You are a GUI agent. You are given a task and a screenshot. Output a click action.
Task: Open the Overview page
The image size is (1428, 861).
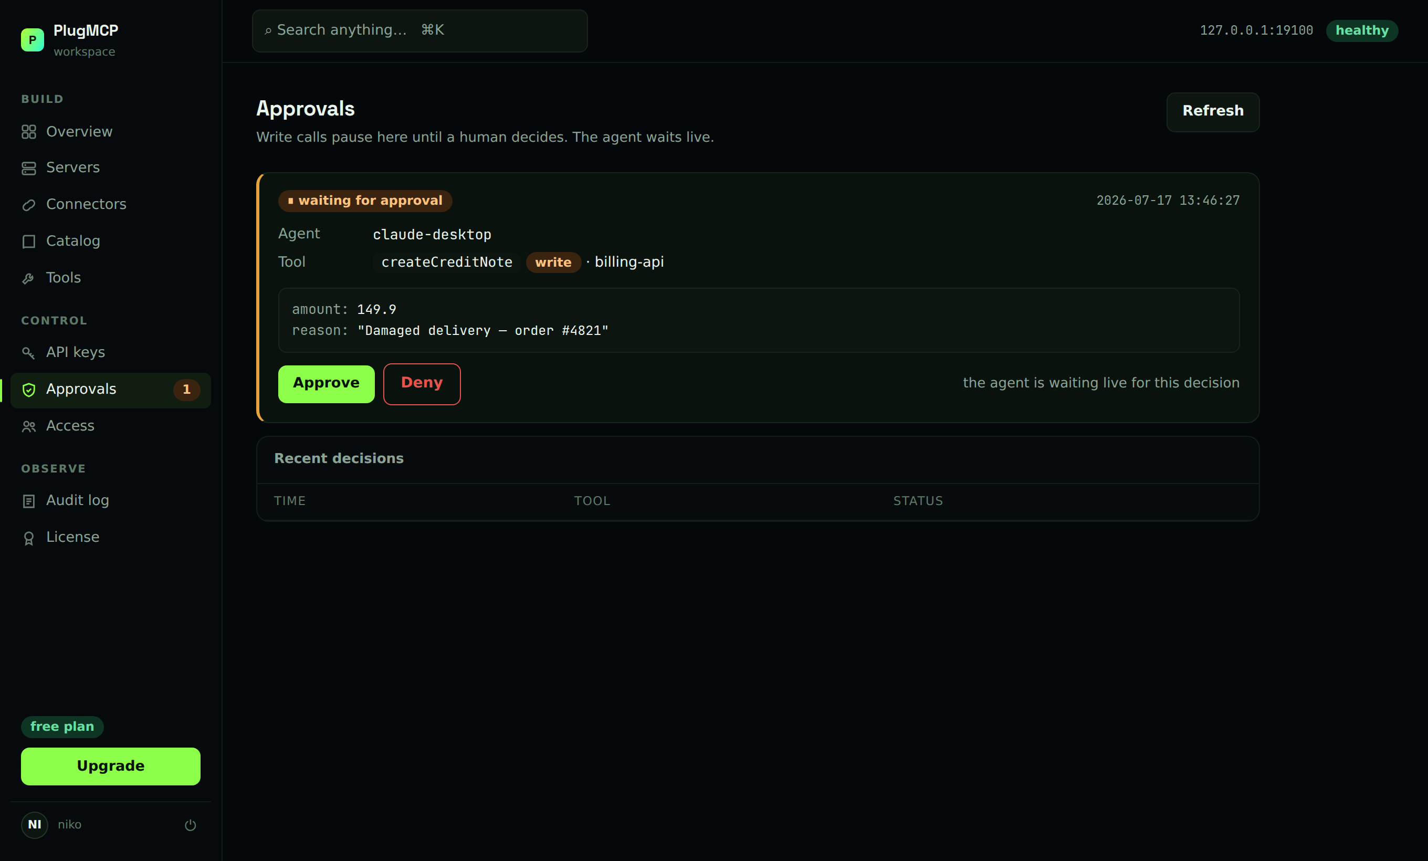point(111,132)
